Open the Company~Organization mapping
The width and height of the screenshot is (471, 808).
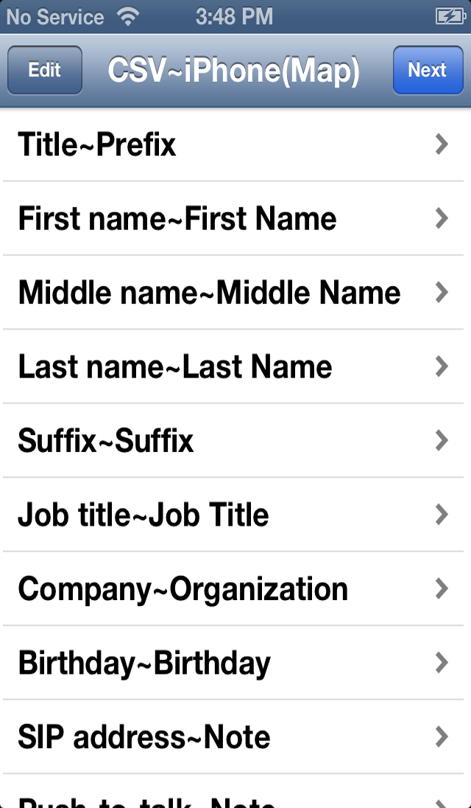click(x=235, y=588)
